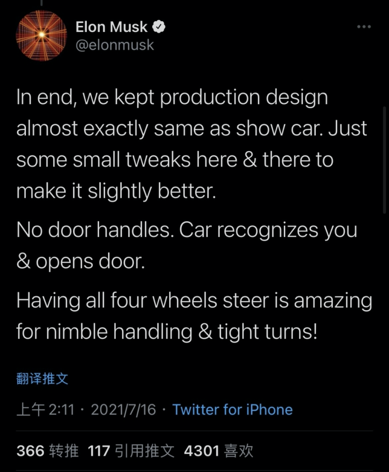Click the line "No door handles. Car recognizes you"
The height and width of the screenshot is (472, 389).
[x=187, y=230]
